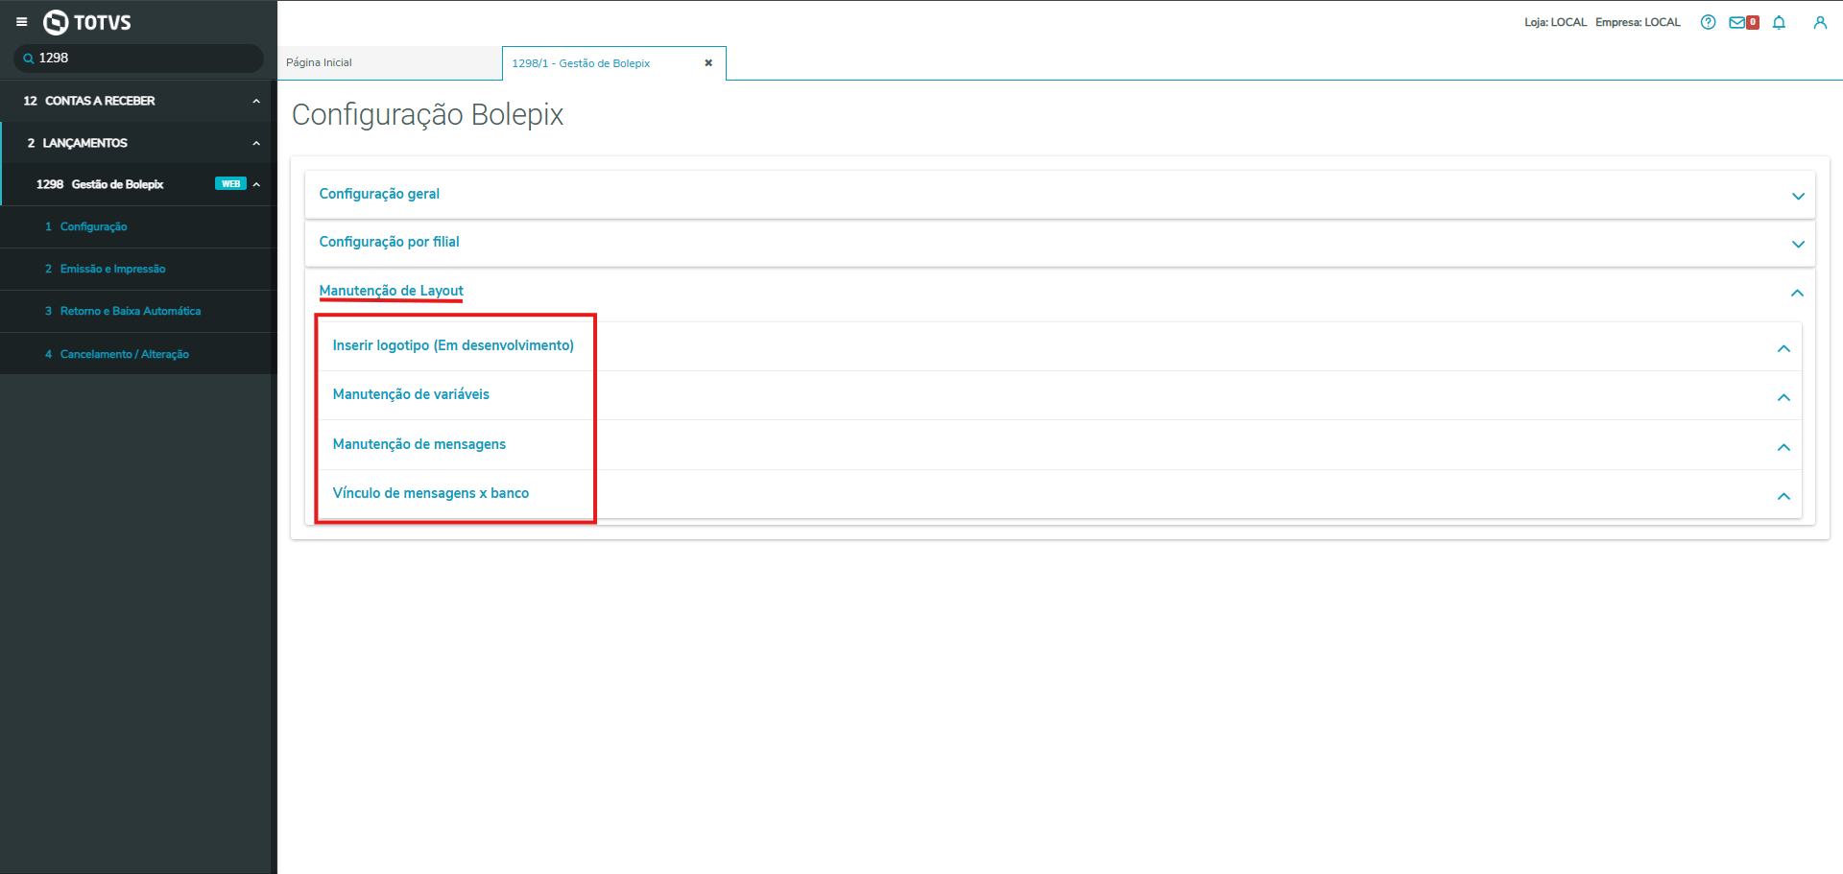Image resolution: width=1843 pixels, height=874 pixels.
Task: Toggle the hamburger menu icon
Action: [21, 22]
